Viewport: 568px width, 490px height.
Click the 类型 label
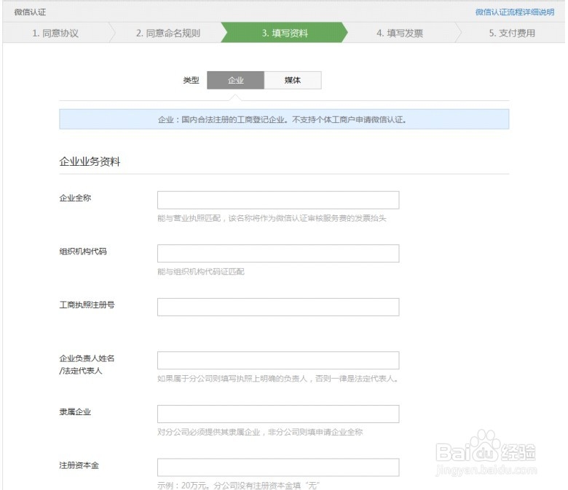(191, 80)
